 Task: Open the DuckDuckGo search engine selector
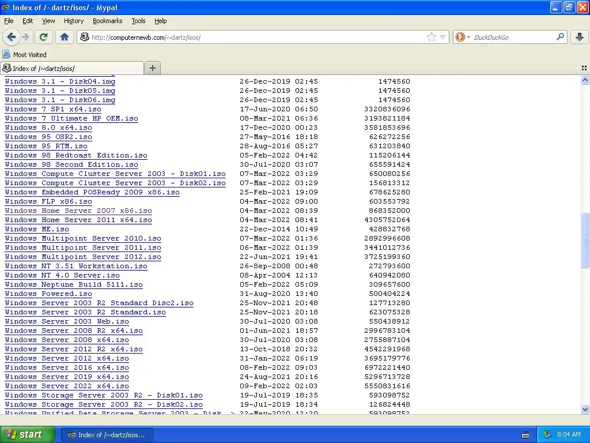463,37
